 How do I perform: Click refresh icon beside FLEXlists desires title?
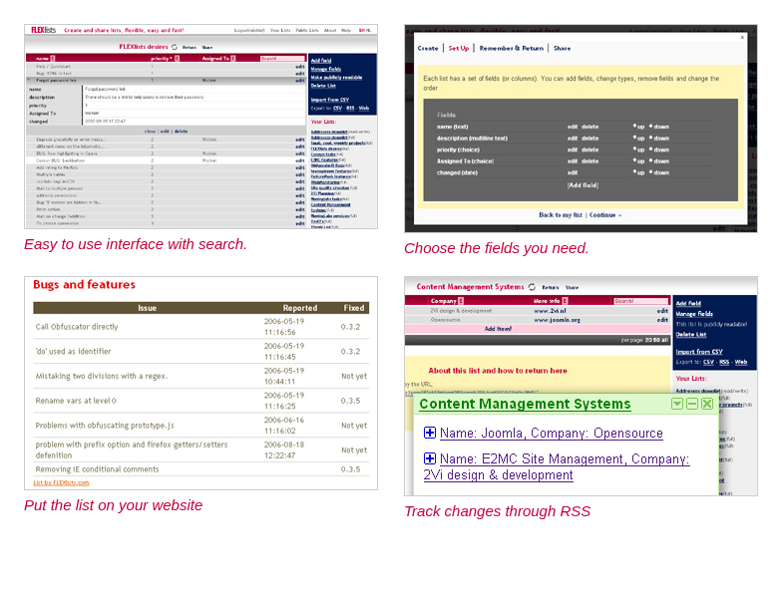coord(175,47)
